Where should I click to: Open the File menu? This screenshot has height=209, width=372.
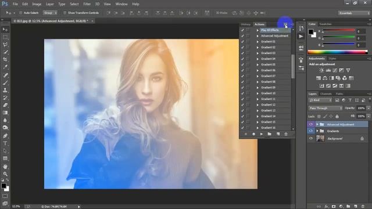click(x=15, y=4)
